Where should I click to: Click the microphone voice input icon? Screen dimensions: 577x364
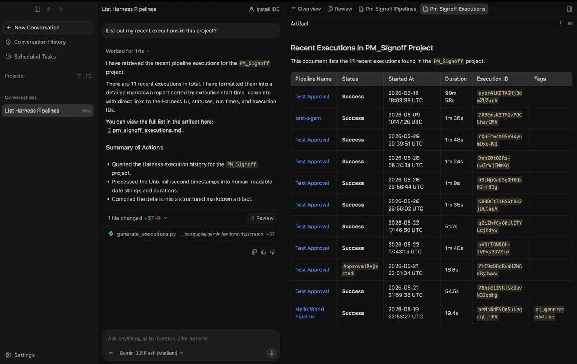pos(271,353)
